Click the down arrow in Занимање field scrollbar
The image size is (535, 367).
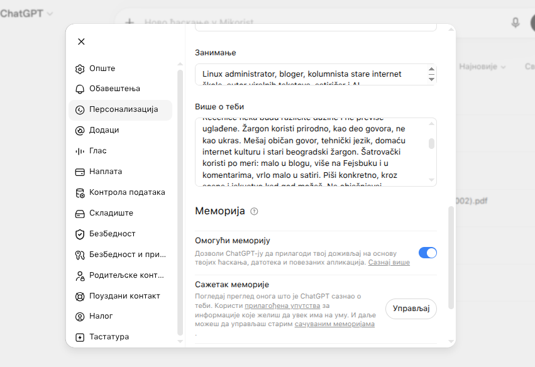431,79
